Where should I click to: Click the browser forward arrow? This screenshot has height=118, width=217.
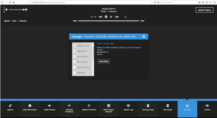(6, 2)
